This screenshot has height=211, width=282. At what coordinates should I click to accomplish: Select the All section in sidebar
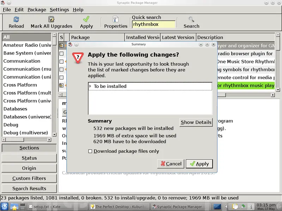[27, 37]
